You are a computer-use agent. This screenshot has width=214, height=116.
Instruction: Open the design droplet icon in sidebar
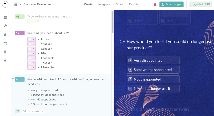click(5, 35)
